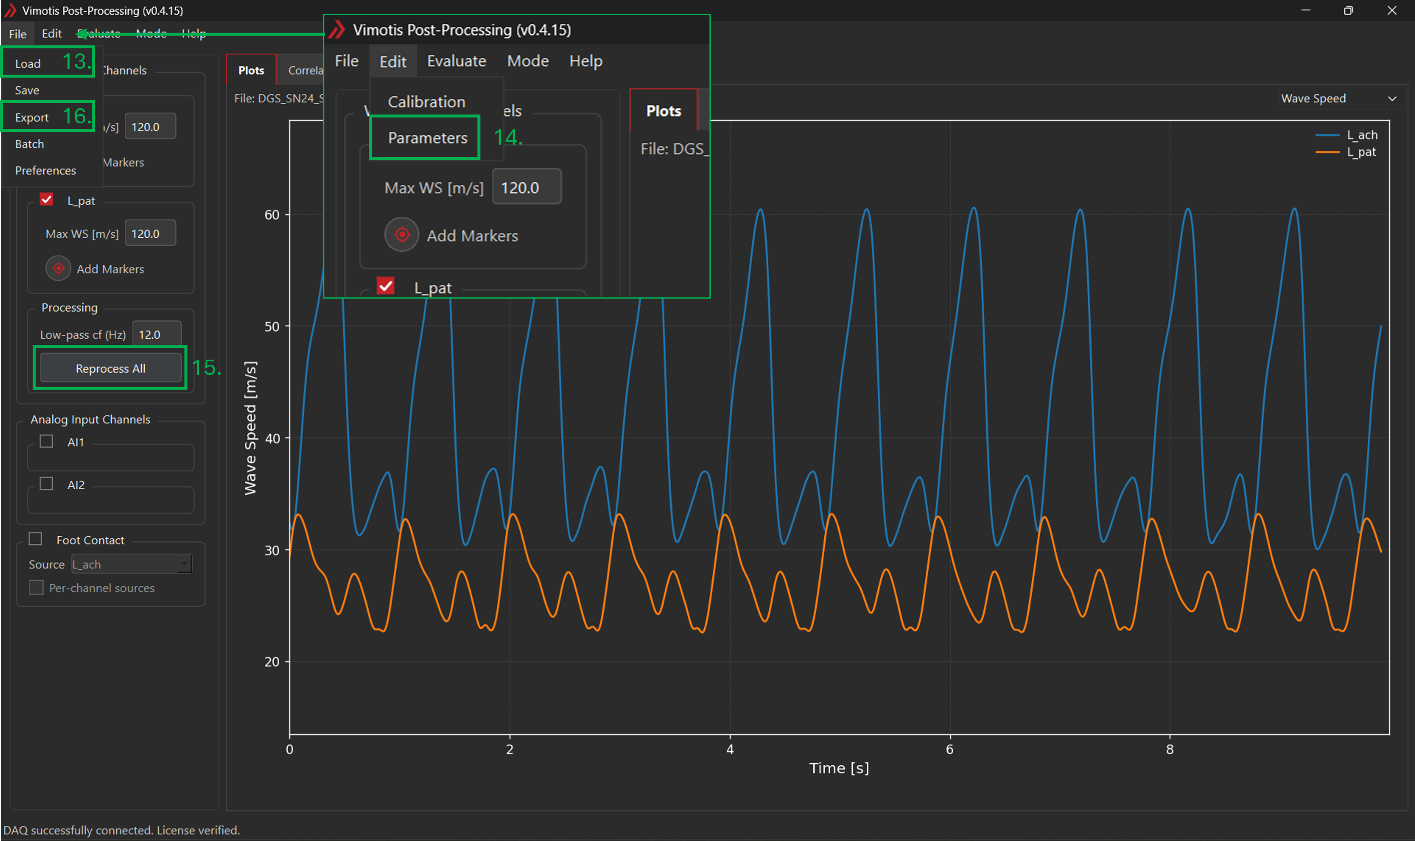Minimize the Vimotis Post-Processing window
This screenshot has height=841, width=1415.
1306,10
